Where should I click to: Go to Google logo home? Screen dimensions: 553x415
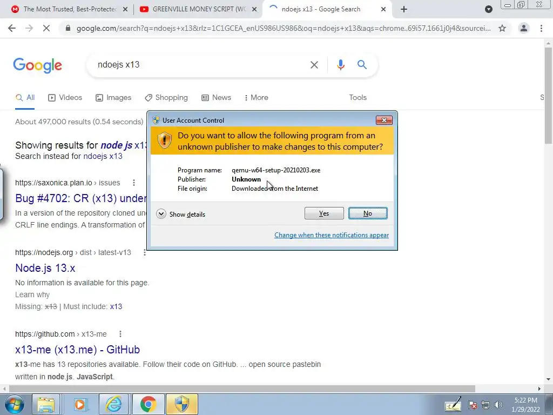point(38,65)
